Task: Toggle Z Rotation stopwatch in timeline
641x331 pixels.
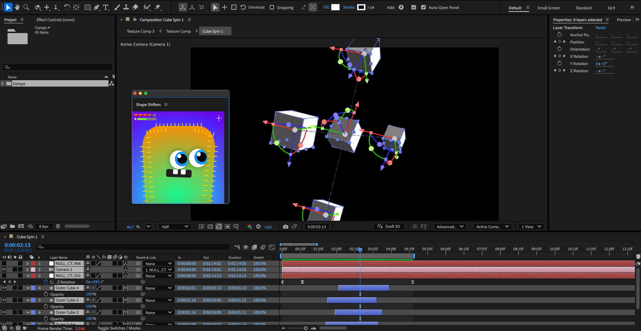Action: pyautogui.click(x=46, y=282)
